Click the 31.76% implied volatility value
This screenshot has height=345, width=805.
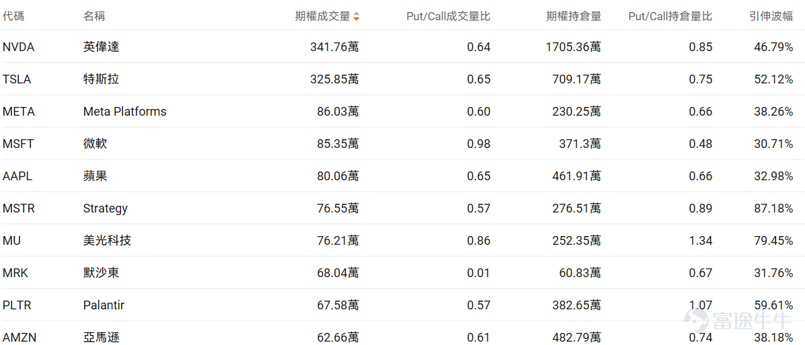[x=773, y=273]
